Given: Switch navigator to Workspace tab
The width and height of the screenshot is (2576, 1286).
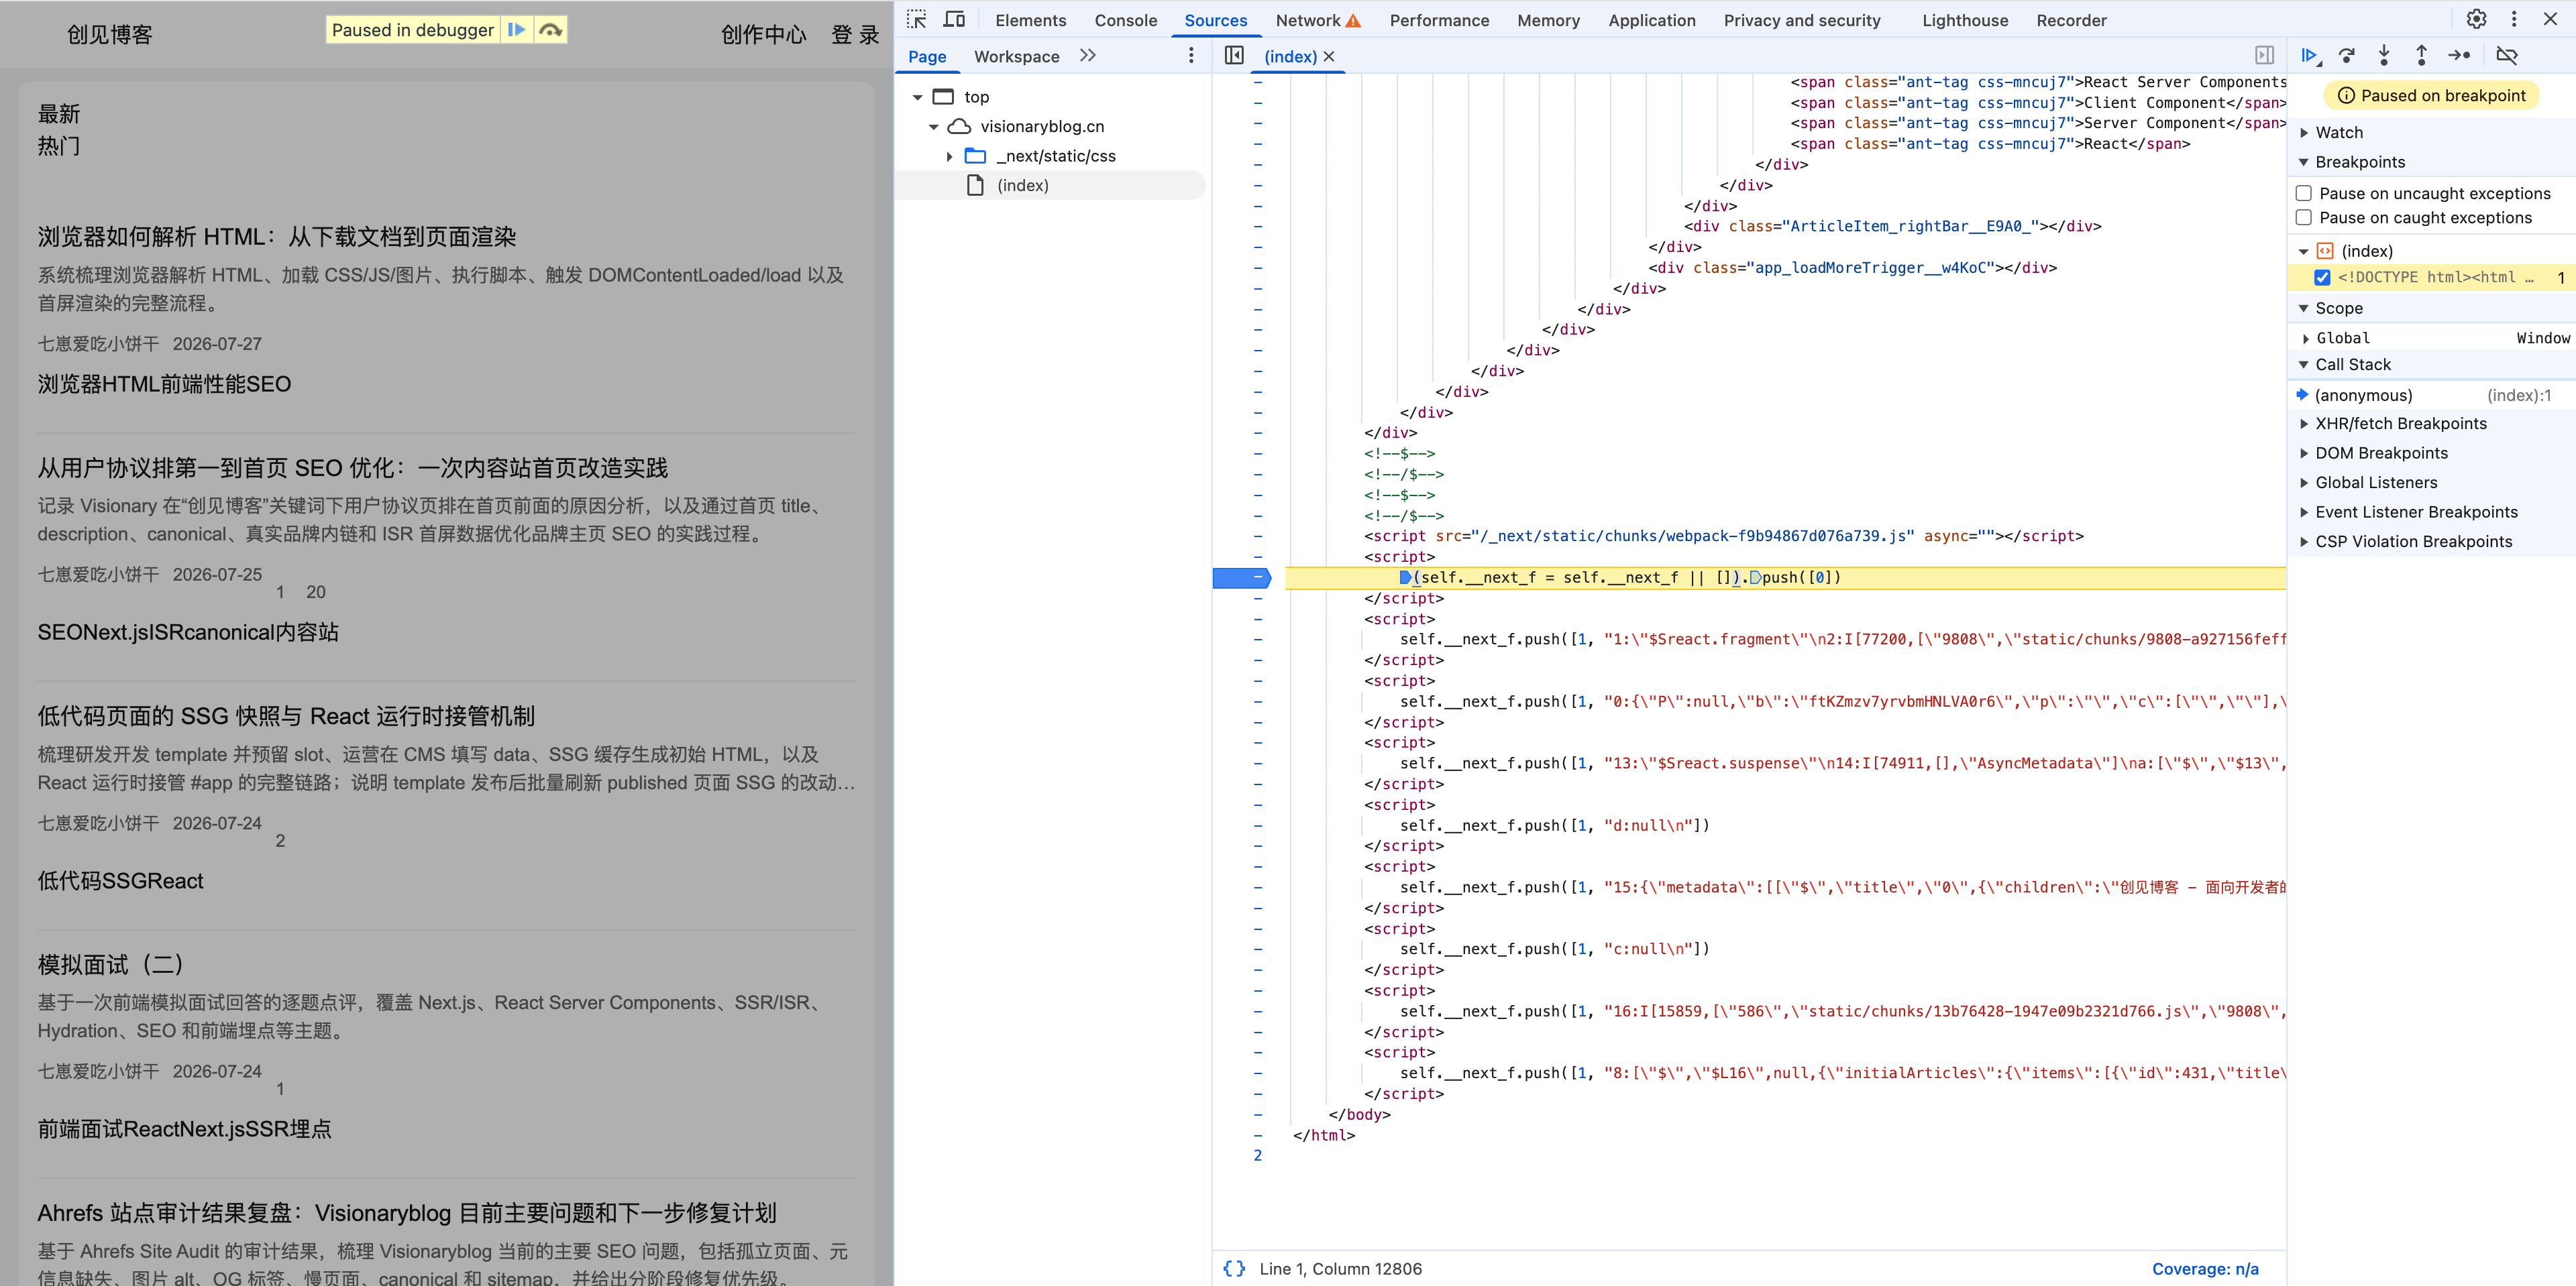Looking at the screenshot, I should click(x=1016, y=57).
